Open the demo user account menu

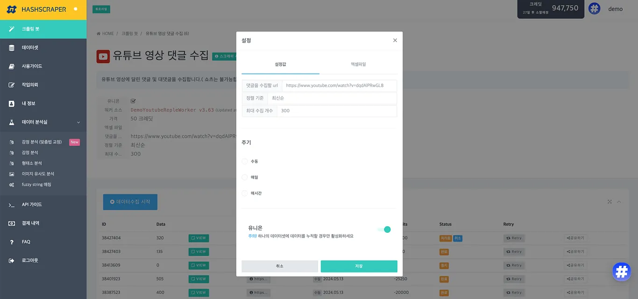pos(615,9)
